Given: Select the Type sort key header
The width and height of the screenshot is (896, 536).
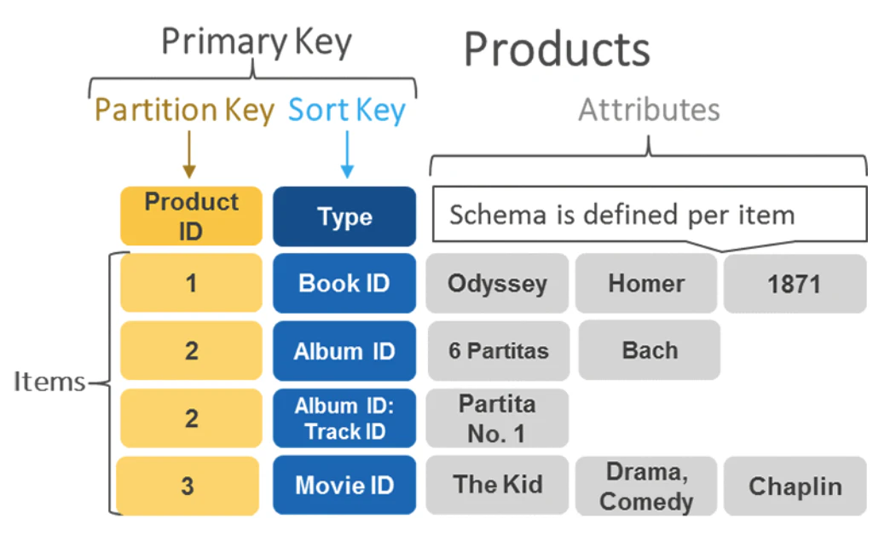Looking at the screenshot, I should point(344,216).
